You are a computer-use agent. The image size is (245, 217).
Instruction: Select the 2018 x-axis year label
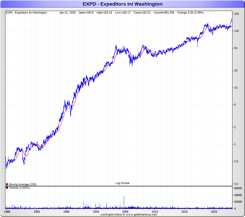point(185,212)
